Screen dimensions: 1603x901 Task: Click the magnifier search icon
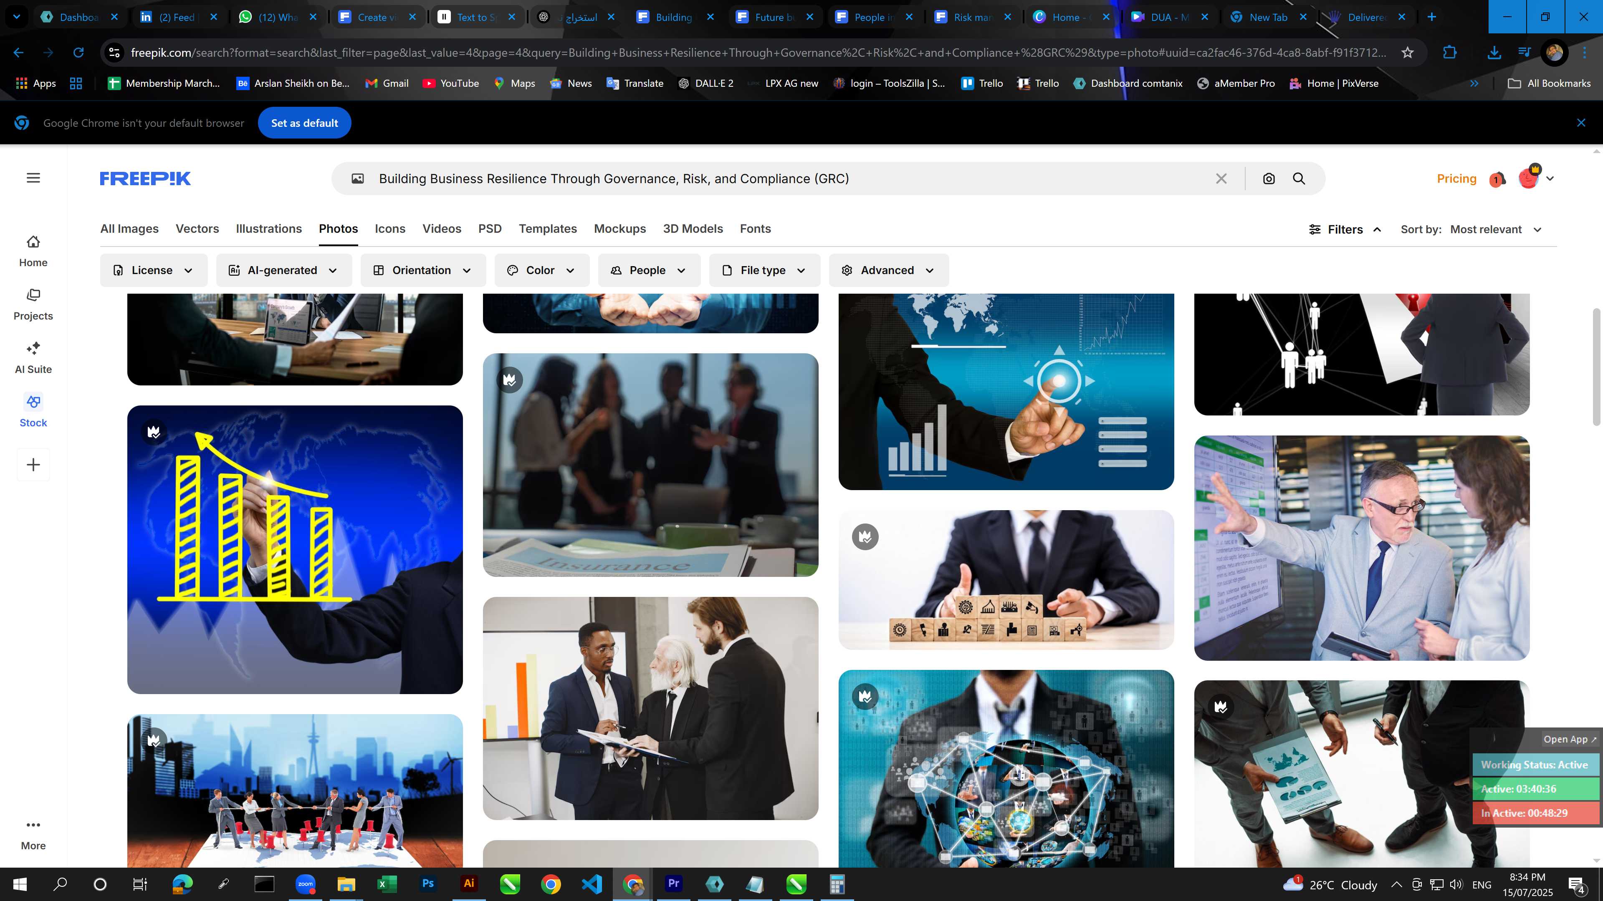(1299, 179)
